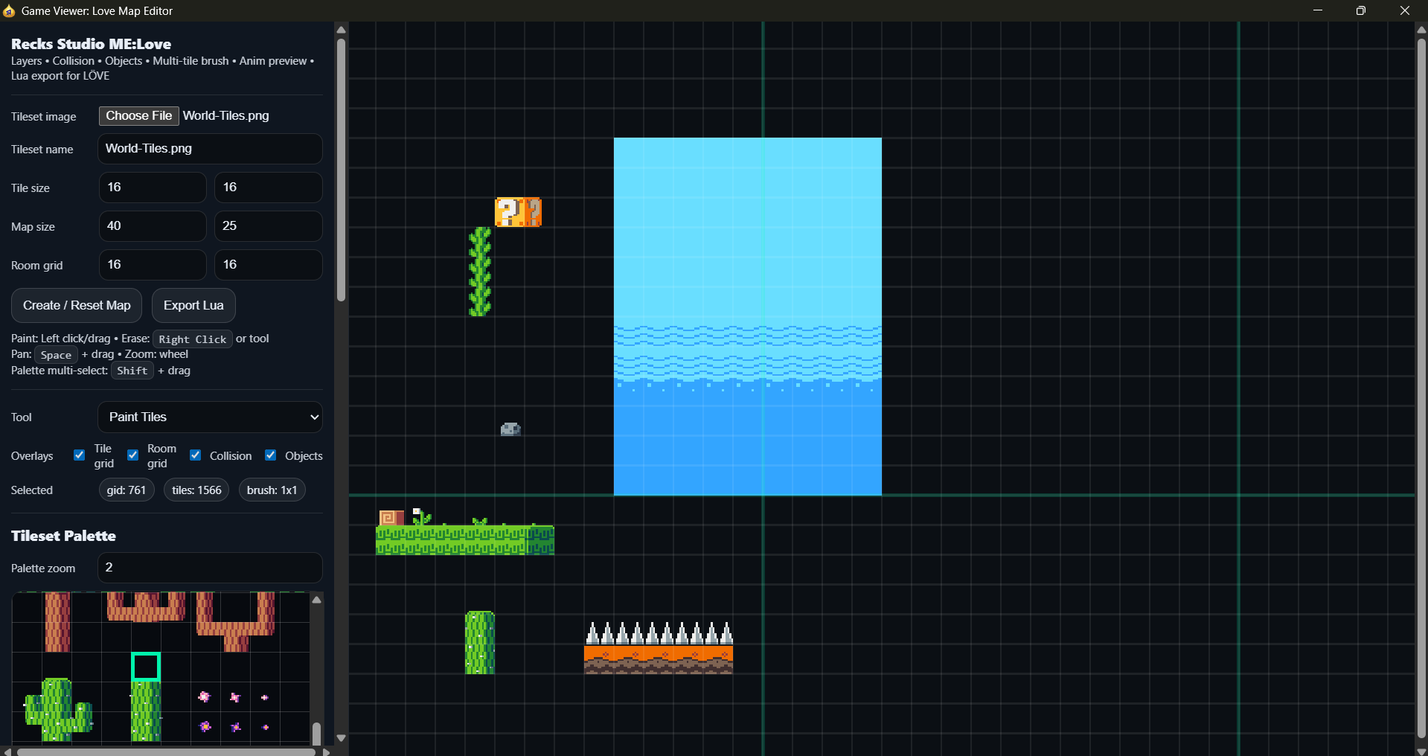Open the Tool dropdown showing Paint Tiles
The width and height of the screenshot is (1428, 756).
[x=210, y=417]
